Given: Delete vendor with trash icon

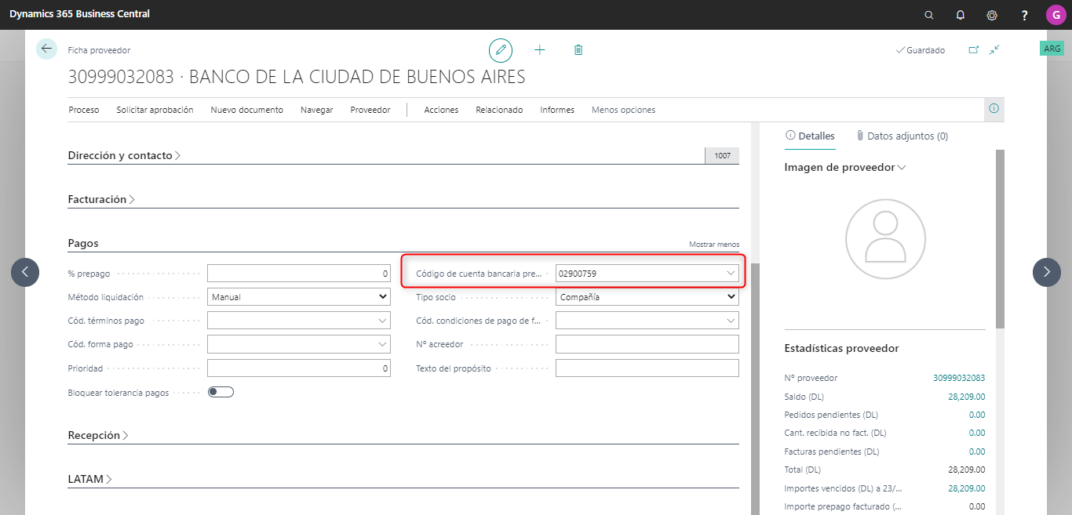Looking at the screenshot, I should click(578, 49).
